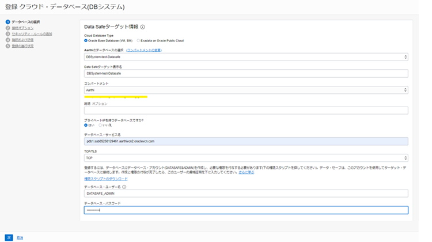Click info icon beside Data Safeターゲット情報 heading

(143, 27)
